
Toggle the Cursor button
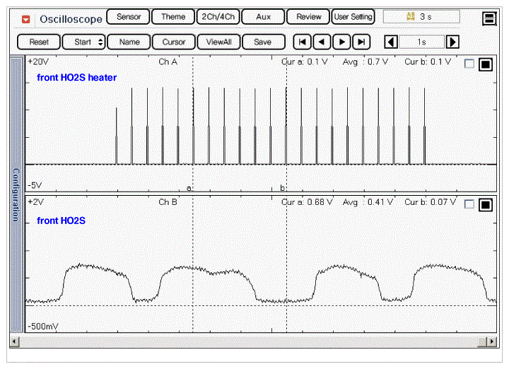[x=174, y=42]
